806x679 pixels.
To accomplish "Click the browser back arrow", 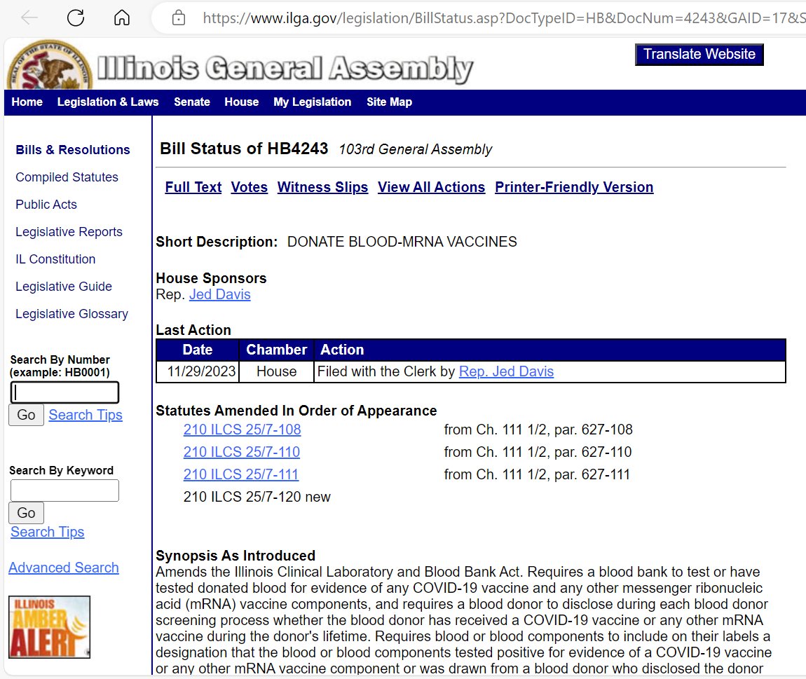I will [29, 18].
